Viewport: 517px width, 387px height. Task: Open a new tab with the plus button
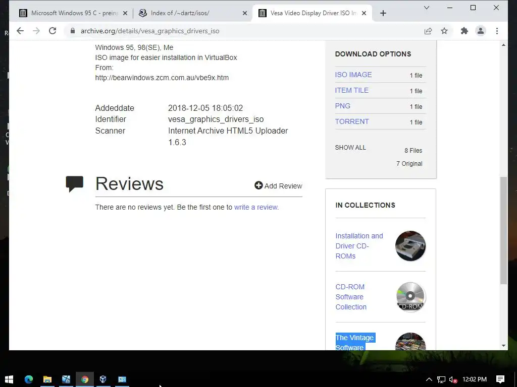(383, 13)
